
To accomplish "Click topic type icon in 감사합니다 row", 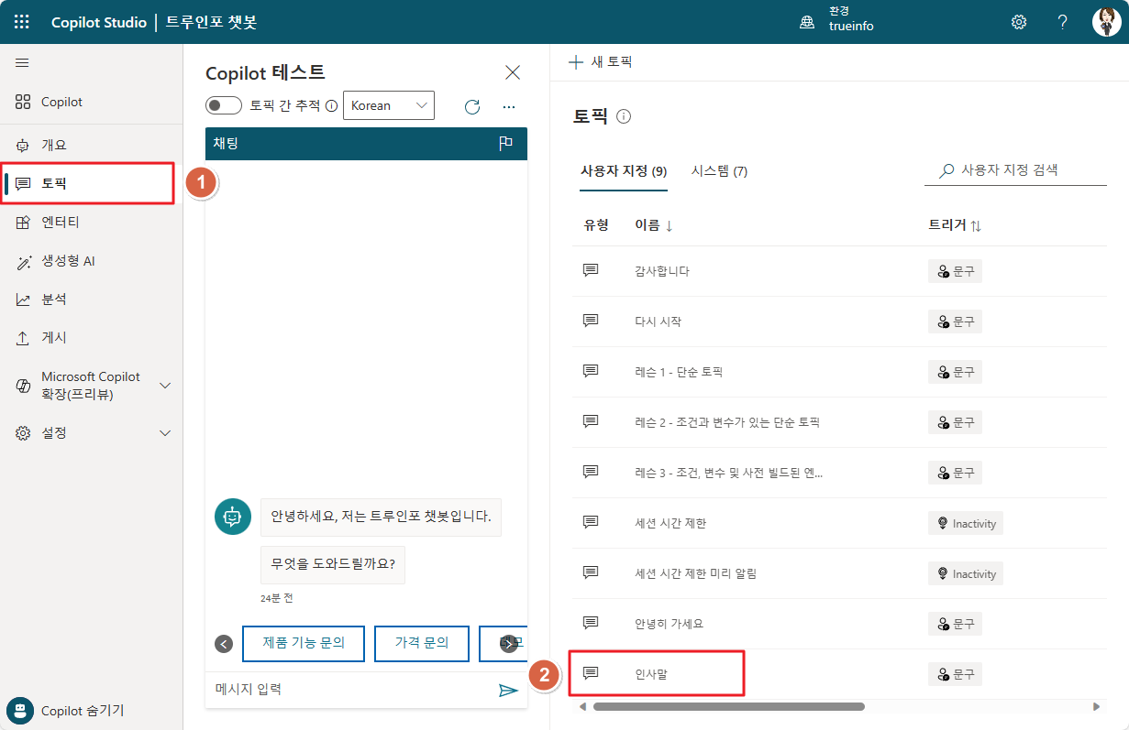I will pyautogui.click(x=591, y=270).
